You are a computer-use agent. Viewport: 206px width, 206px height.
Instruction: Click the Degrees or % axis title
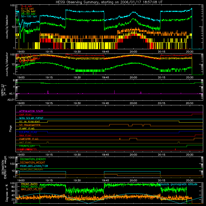coord(7,193)
